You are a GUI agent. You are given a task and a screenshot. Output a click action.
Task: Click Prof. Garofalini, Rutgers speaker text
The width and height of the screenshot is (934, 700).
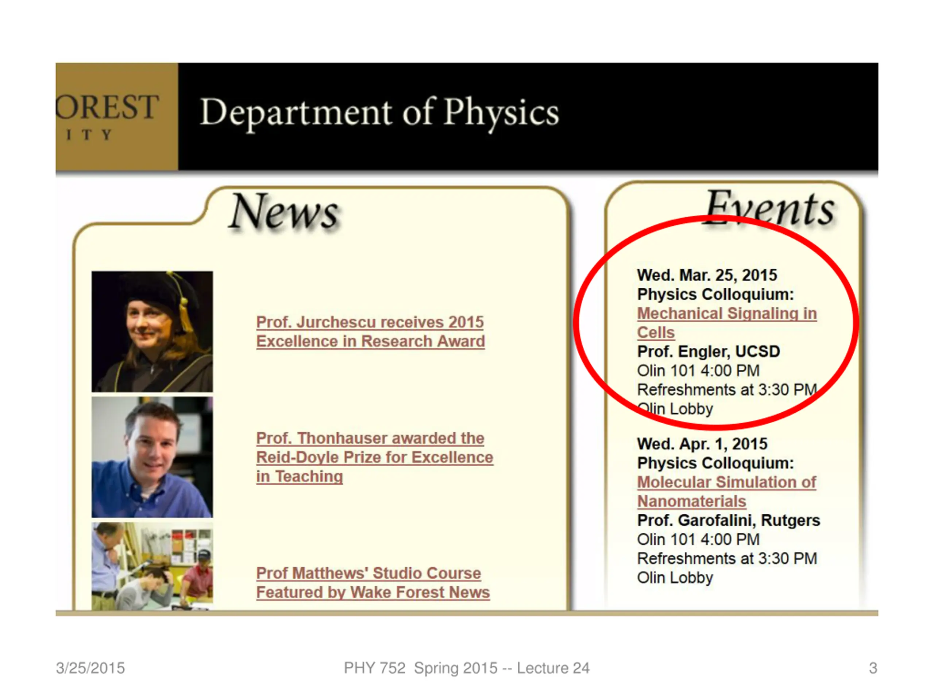(x=728, y=520)
